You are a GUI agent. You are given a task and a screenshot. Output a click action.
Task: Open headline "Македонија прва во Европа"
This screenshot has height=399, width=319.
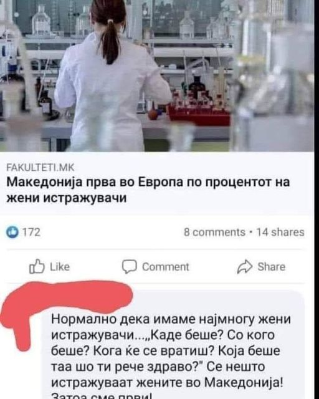pos(95,182)
